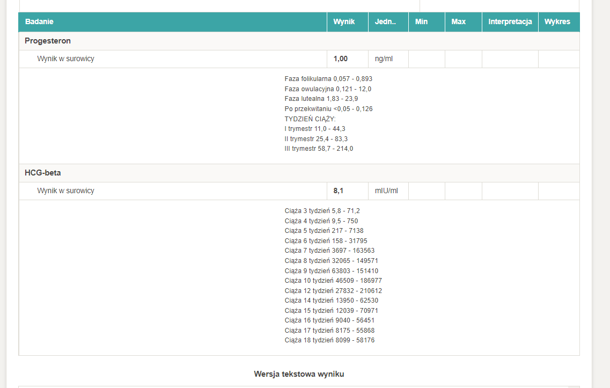Click the HCG-beta result value 8,1
Image resolution: width=610 pixels, height=388 pixels.
tap(338, 191)
